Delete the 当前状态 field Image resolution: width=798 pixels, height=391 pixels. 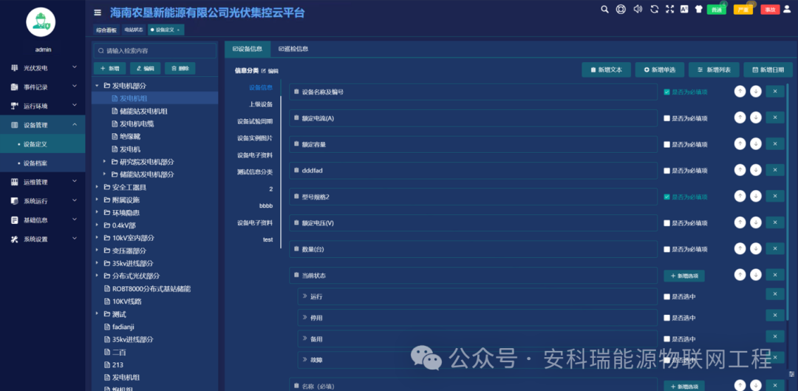[x=775, y=275]
